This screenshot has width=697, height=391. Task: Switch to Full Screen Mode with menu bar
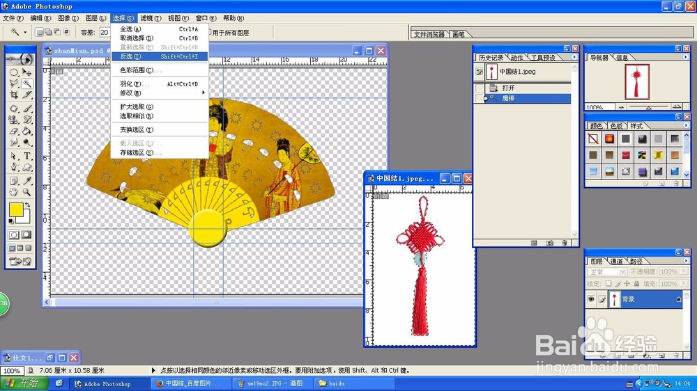20,248
